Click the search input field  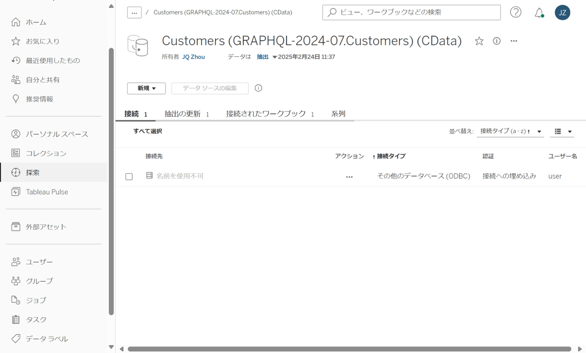pos(412,12)
